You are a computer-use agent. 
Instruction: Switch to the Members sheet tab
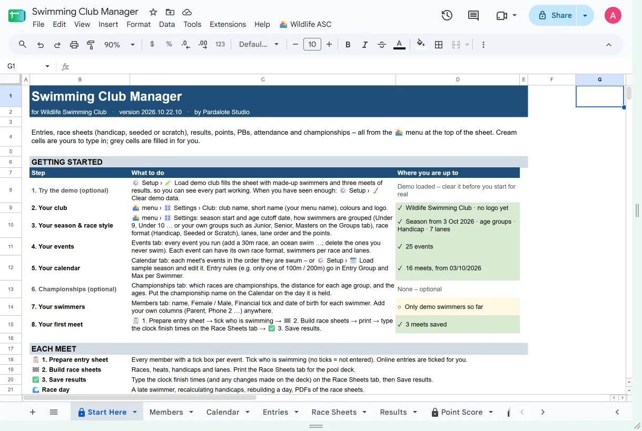coord(166,412)
